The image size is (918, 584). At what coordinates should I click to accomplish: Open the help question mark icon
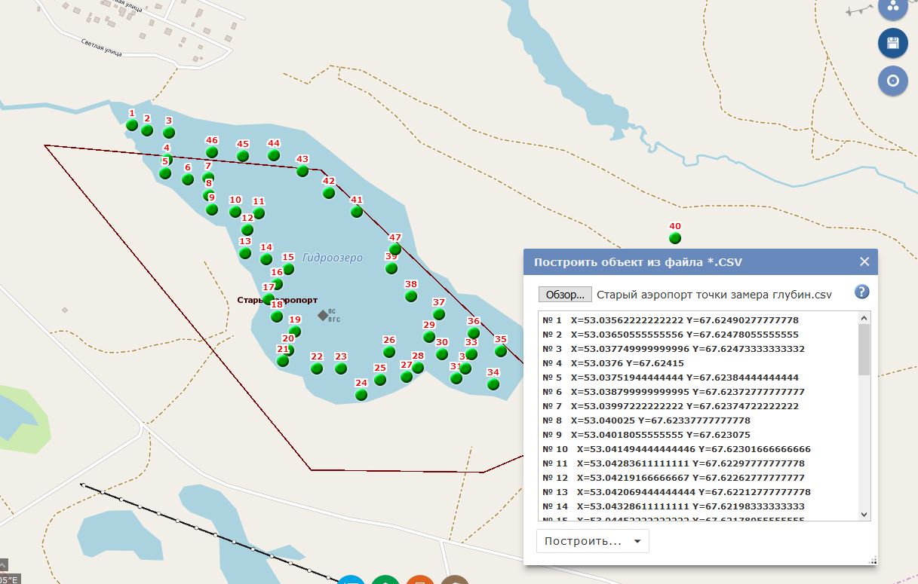pyautogui.click(x=861, y=292)
